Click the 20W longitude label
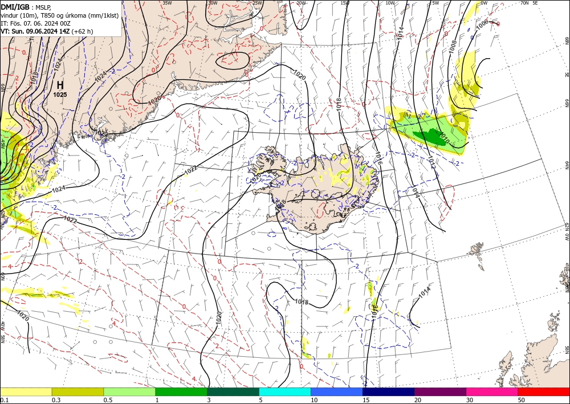The height and width of the screenshot is (404, 570). (301, 3)
